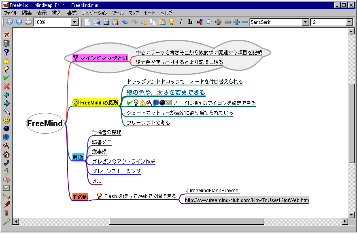Click the olive-green minus toolbar icon
This screenshot has width=357, height=234.
227,22
